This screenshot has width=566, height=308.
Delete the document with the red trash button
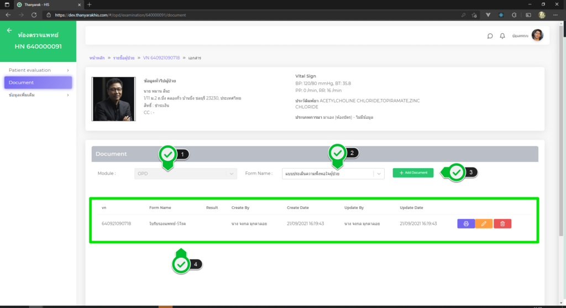tap(502, 223)
